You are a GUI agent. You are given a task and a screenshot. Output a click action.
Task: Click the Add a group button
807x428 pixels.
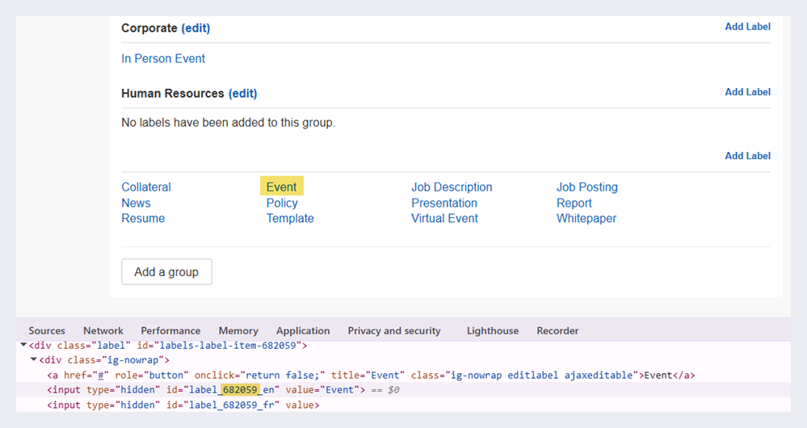pos(166,271)
